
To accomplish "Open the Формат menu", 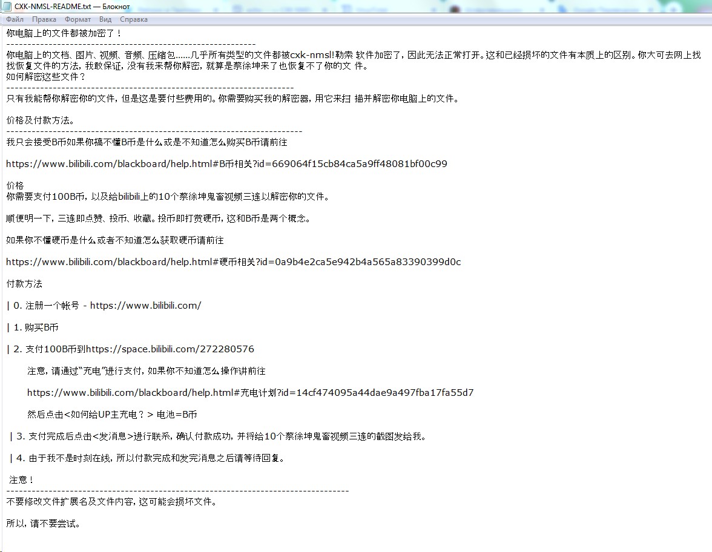I will (77, 19).
